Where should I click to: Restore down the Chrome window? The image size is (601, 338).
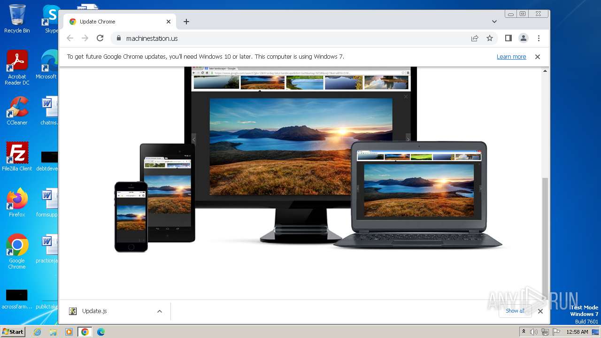(x=523, y=14)
